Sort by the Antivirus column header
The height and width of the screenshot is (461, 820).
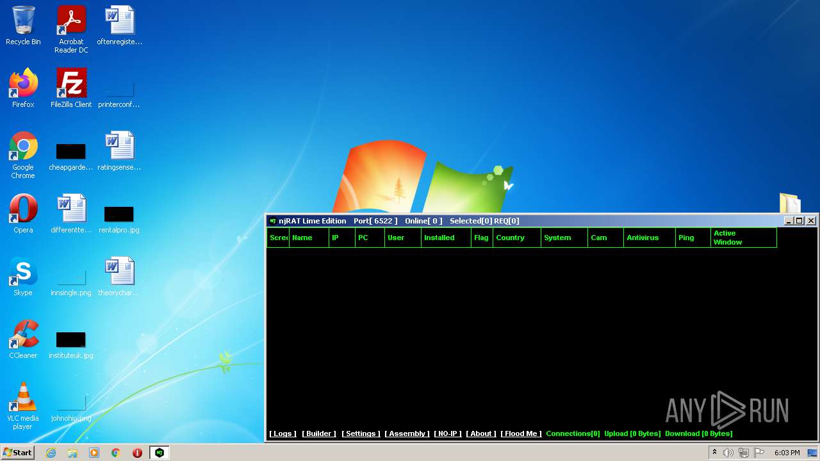650,238
